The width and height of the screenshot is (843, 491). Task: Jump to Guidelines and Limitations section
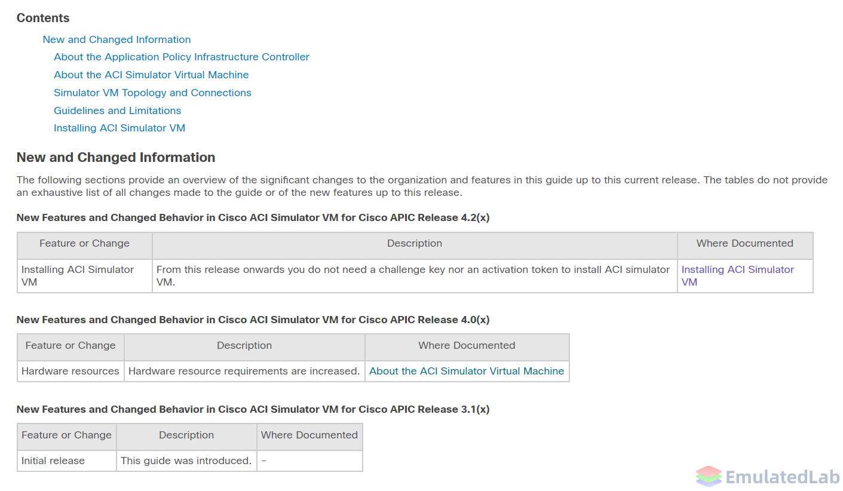click(117, 111)
